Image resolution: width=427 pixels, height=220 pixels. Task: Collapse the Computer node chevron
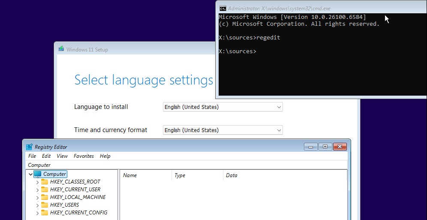pos(30,174)
